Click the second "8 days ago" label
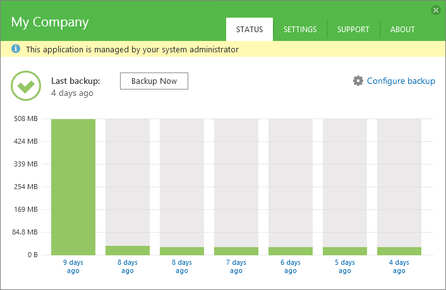 [x=182, y=267]
